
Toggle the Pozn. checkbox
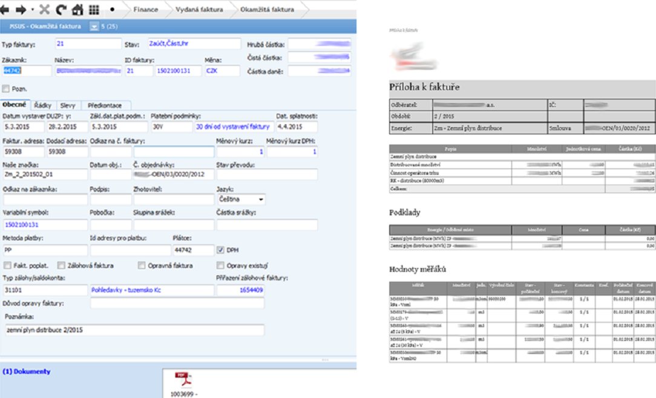click(x=6, y=89)
